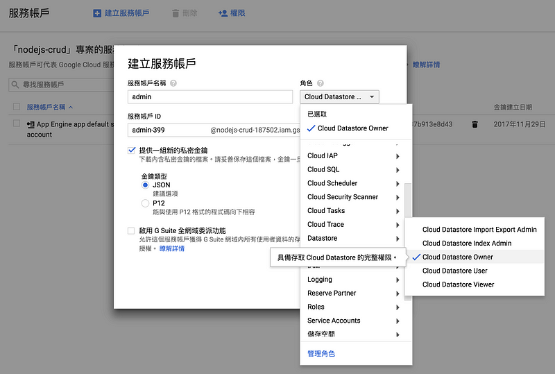Enable 啟用 G Suite 全網域委派功能 checkbox

pyautogui.click(x=131, y=231)
